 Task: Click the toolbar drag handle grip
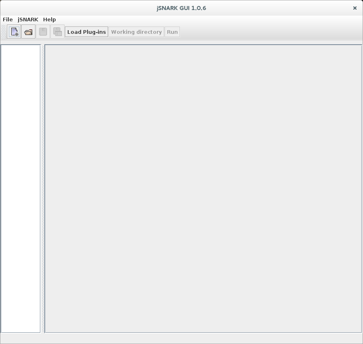click(x=4, y=32)
